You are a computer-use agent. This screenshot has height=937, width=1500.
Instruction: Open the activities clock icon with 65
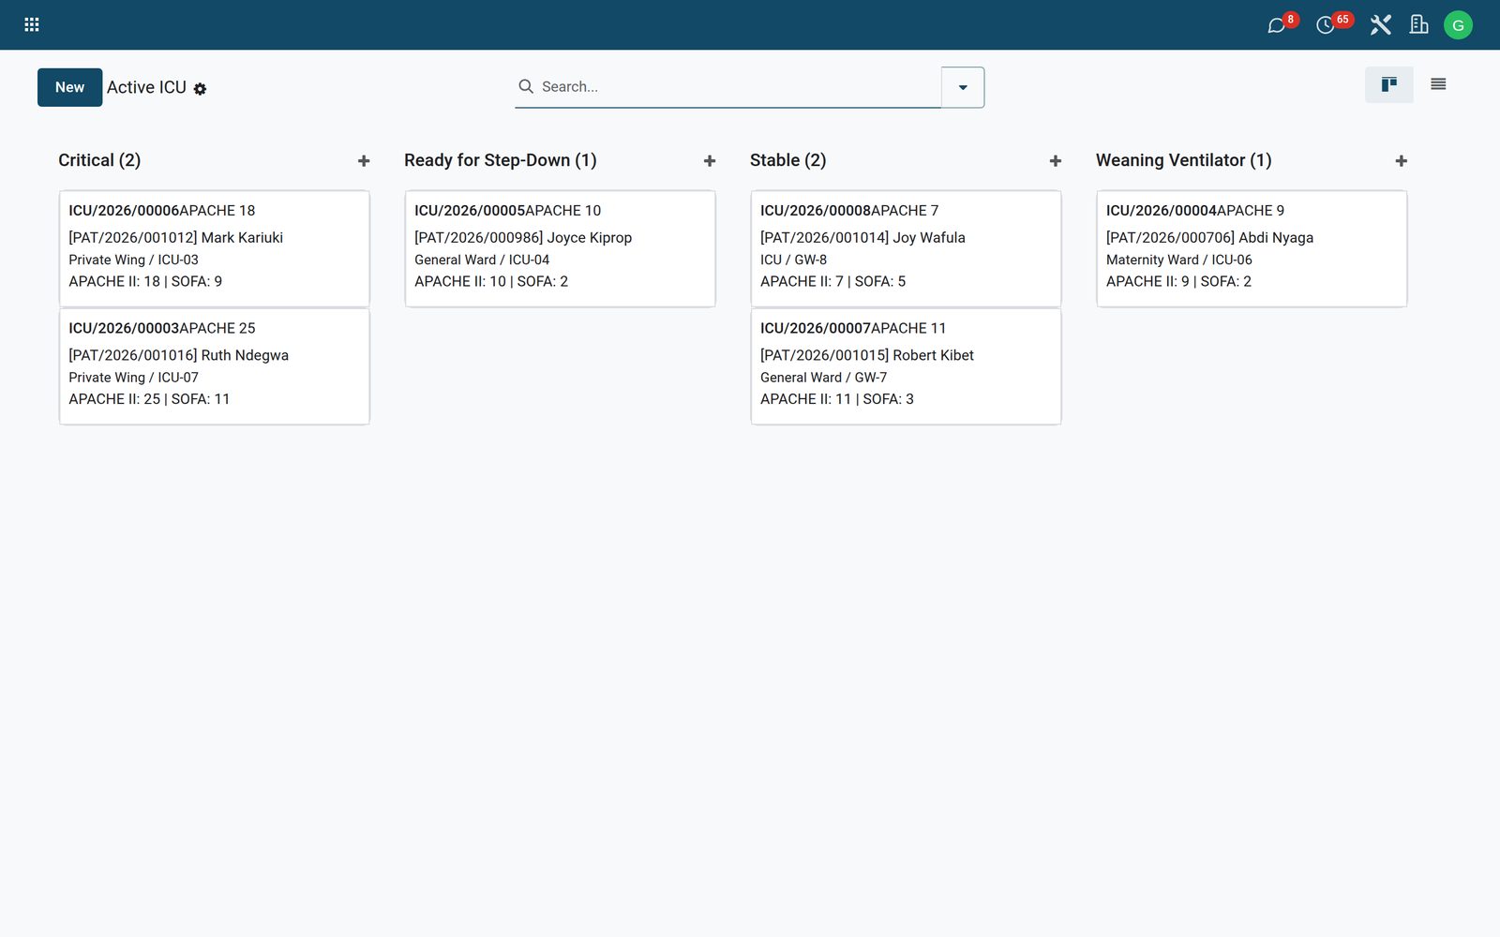tap(1326, 24)
